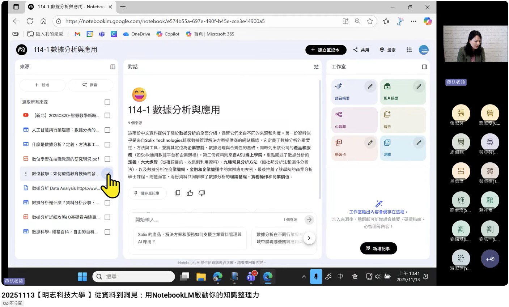Image resolution: width=509 pixels, height=307 pixels.
Task: Check the 選取所有來源 select-all checkbox
Action: pos(107,102)
